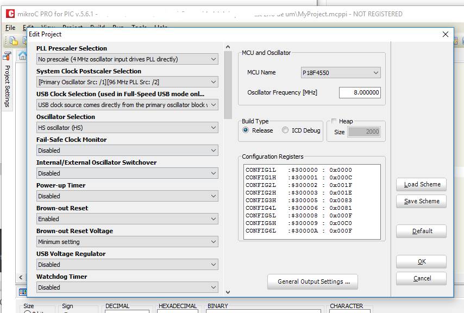Open the Watchdog Timer dropdown
The image size is (464, 313).
point(127,287)
